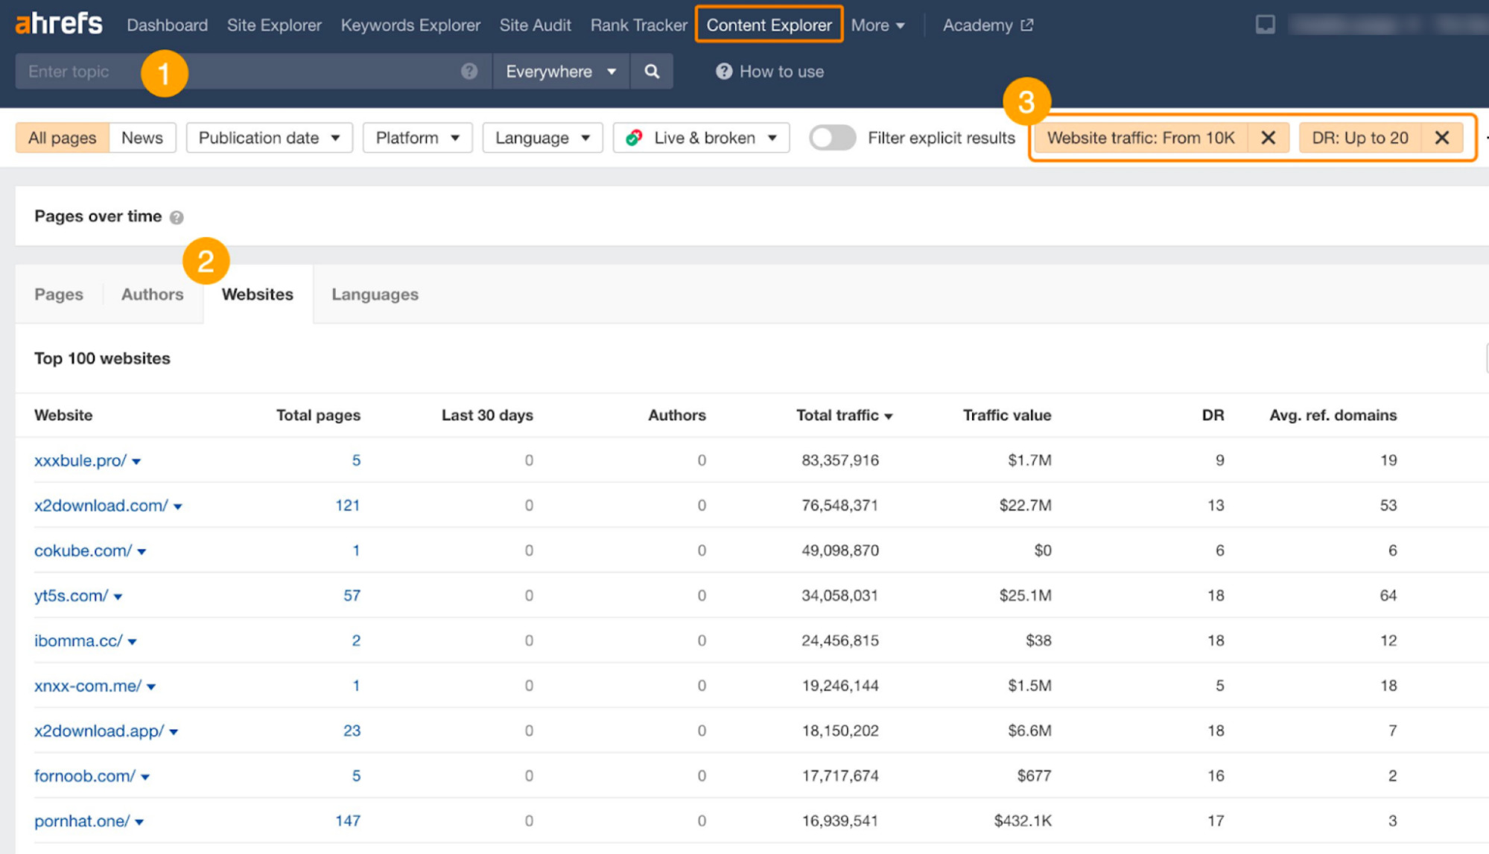1489x854 pixels.
Task: Open the Publication date dropdown
Action: click(x=268, y=137)
